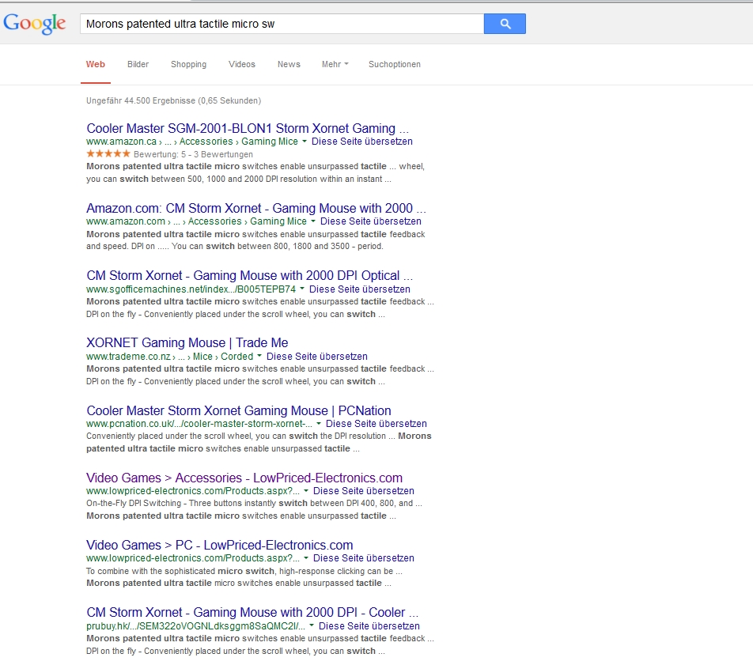Click 'Bewertung: 5 - 3 Bewertungen' text

pyautogui.click(x=193, y=154)
